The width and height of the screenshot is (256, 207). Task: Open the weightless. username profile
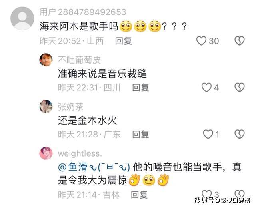(x=80, y=154)
